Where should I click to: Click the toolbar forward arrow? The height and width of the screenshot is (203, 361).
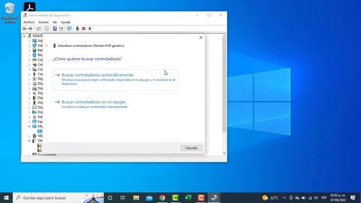pyautogui.click(x=30, y=29)
